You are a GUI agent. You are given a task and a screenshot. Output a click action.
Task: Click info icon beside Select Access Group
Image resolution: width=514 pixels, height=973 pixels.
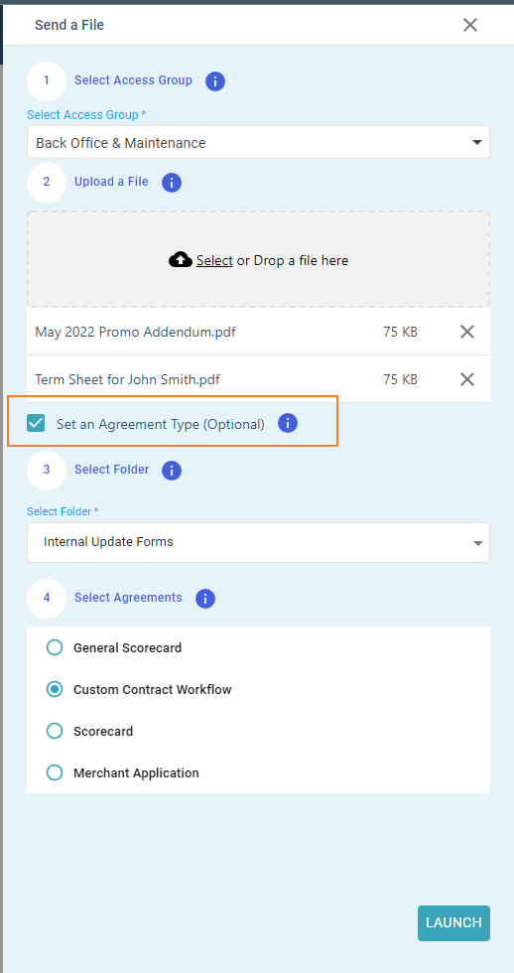(214, 81)
